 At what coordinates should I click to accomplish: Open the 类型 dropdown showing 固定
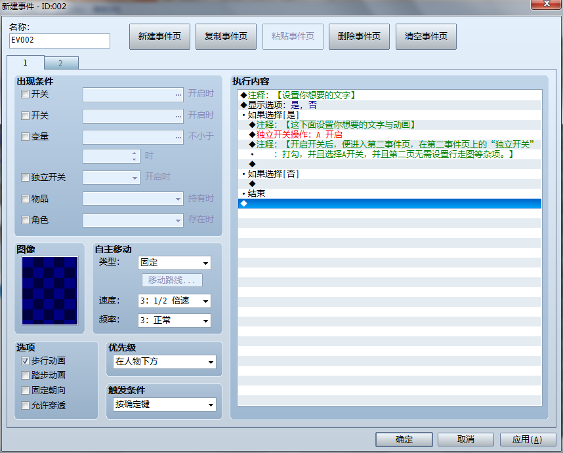coord(174,263)
